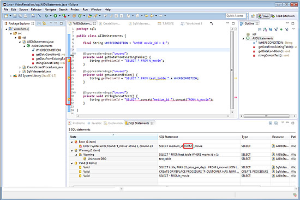Expand the SqlVideorental.java node
Screen dimensions: 300x200
coord(20,72)
